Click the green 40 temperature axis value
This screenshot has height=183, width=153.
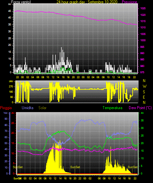(x=142, y=113)
